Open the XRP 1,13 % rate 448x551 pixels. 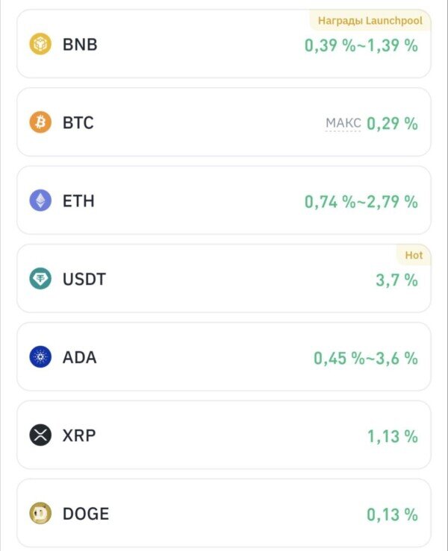[x=392, y=436]
